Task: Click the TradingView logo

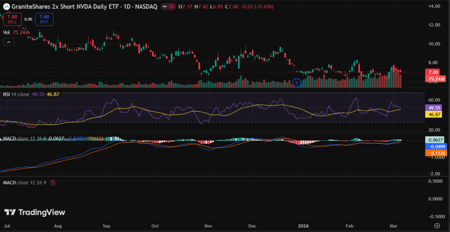Action: 35,212
